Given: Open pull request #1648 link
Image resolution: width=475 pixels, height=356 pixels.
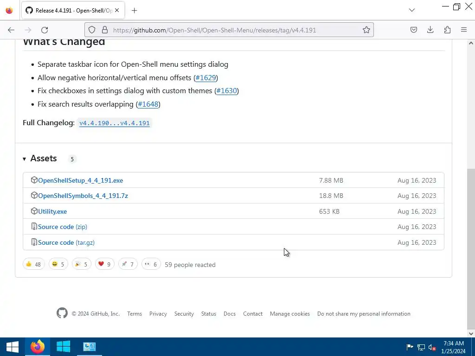Looking at the screenshot, I should [x=148, y=104].
